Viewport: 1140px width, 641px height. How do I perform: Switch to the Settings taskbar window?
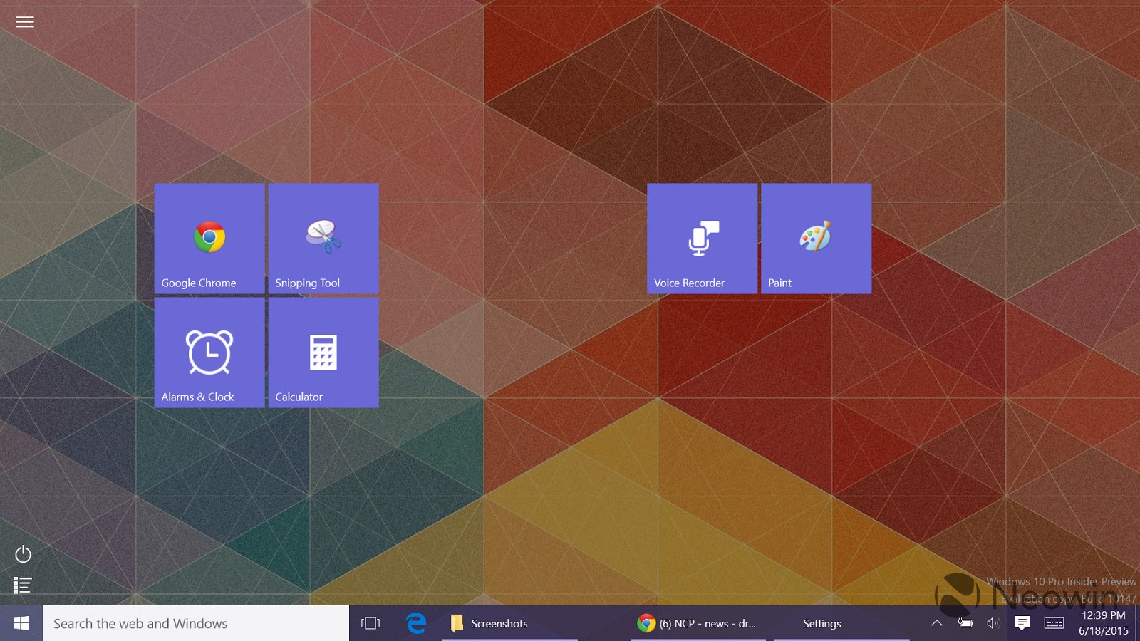click(x=842, y=623)
